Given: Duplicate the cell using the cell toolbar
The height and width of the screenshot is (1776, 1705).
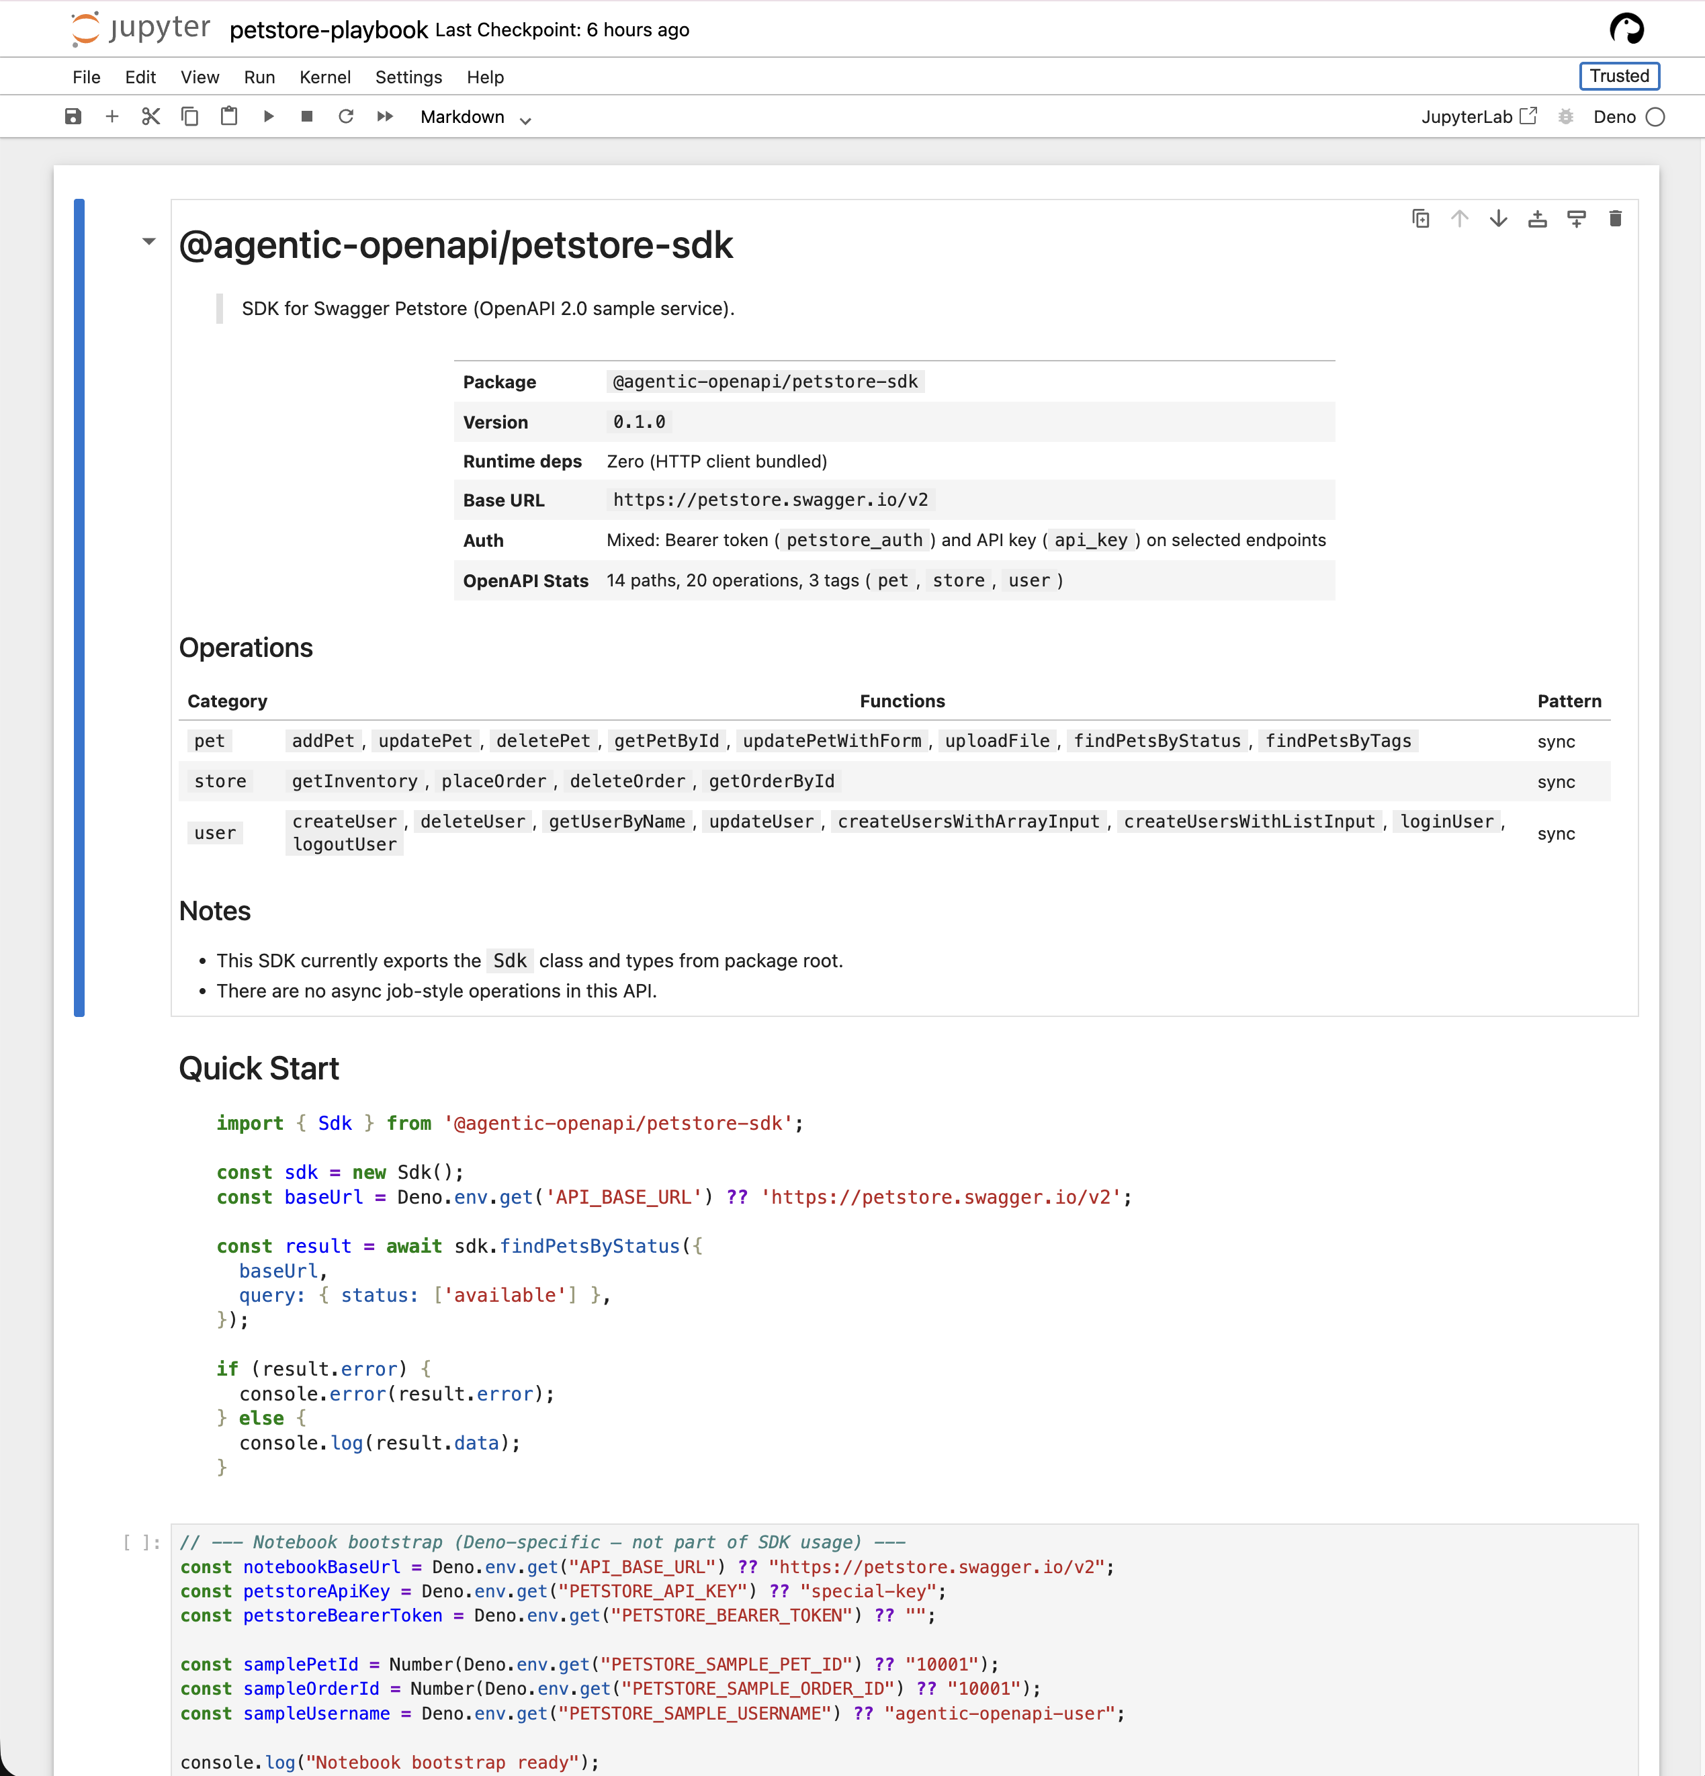Looking at the screenshot, I should pos(1420,219).
